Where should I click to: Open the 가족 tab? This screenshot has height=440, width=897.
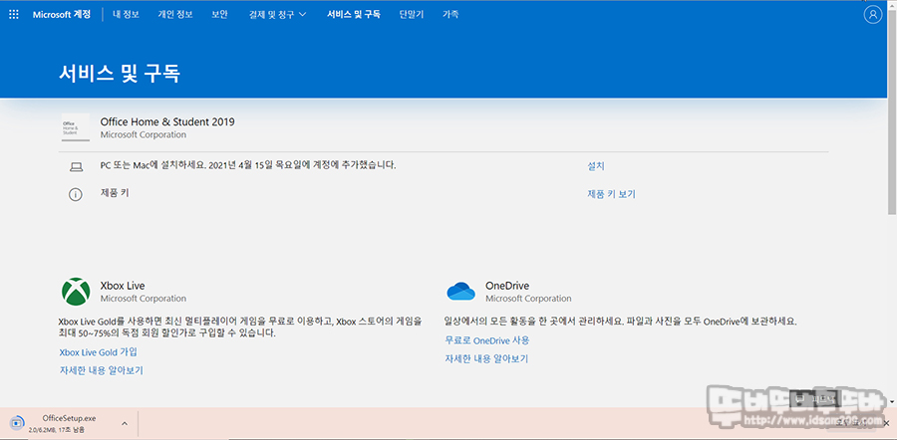[x=450, y=15]
